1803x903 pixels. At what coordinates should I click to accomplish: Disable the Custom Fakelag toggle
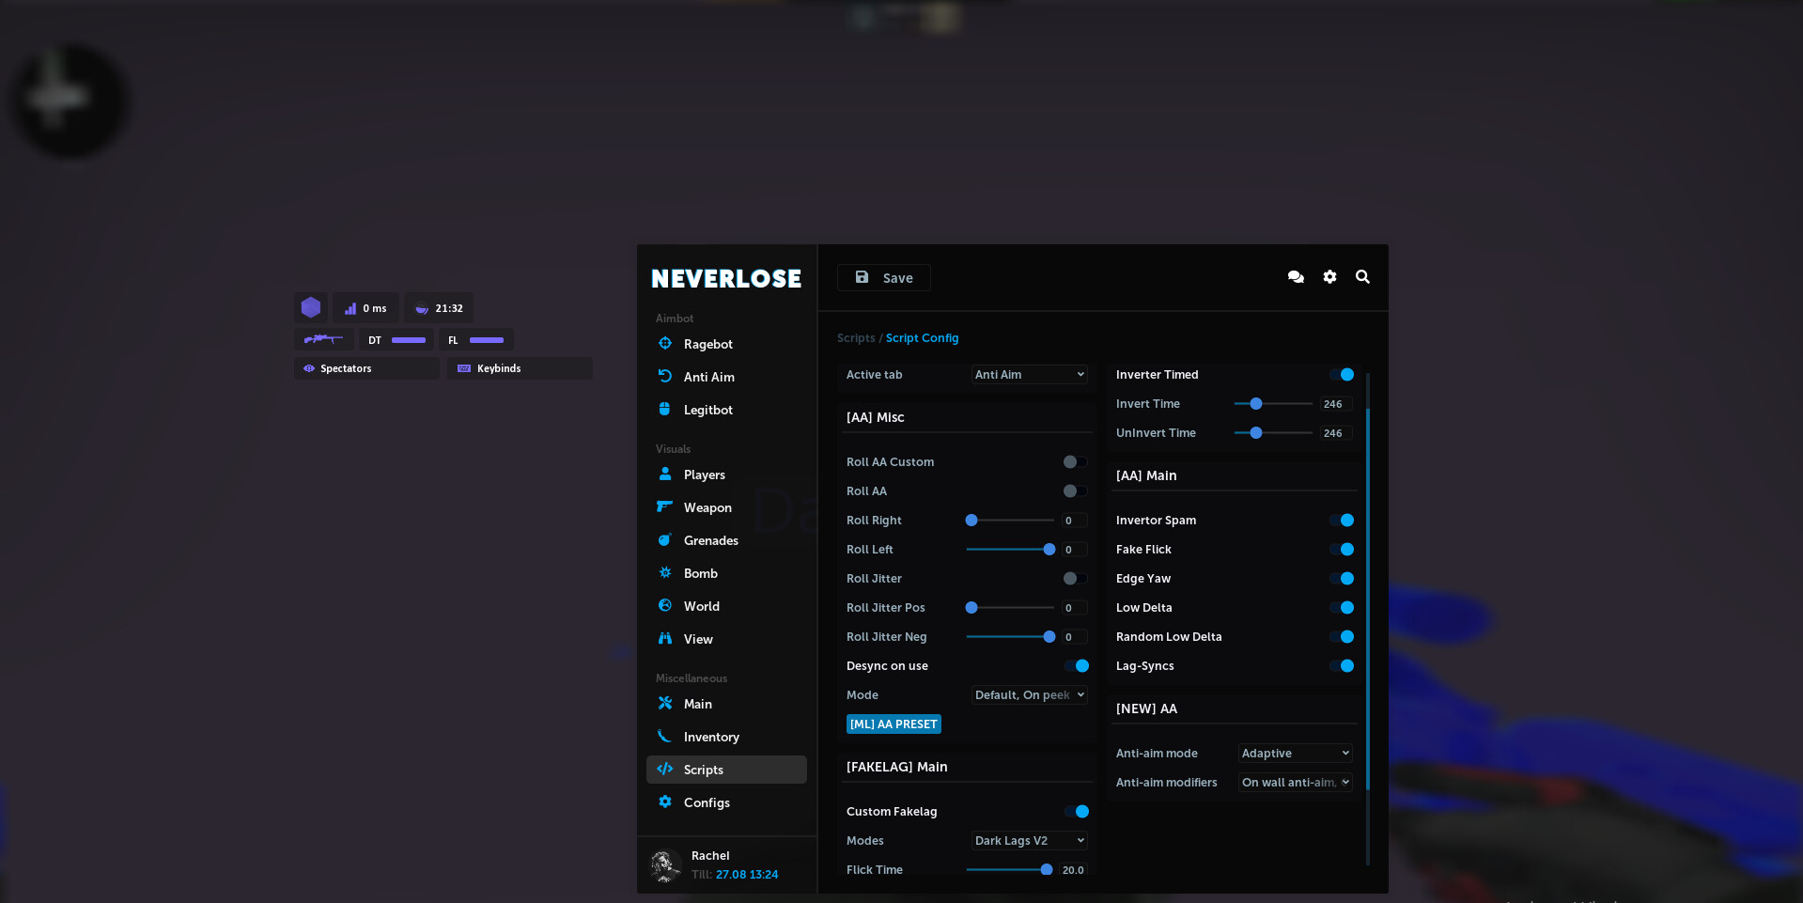pyautogui.click(x=1077, y=811)
